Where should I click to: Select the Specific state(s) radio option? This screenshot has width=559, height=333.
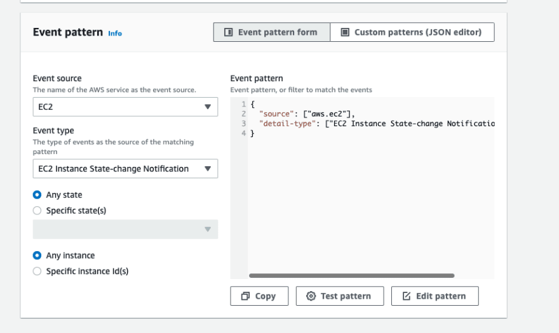37,211
